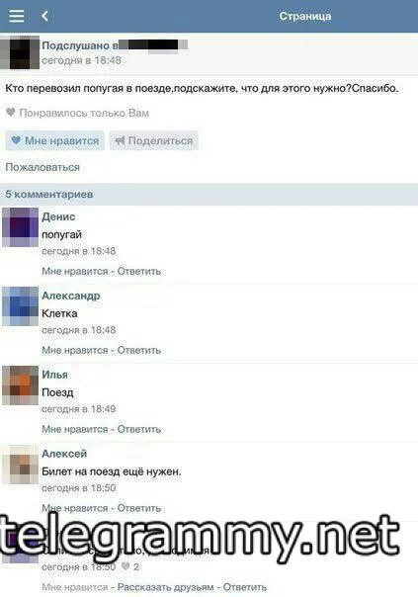Tap the heart icon beside 'Понравилось только Вам'

(11, 113)
